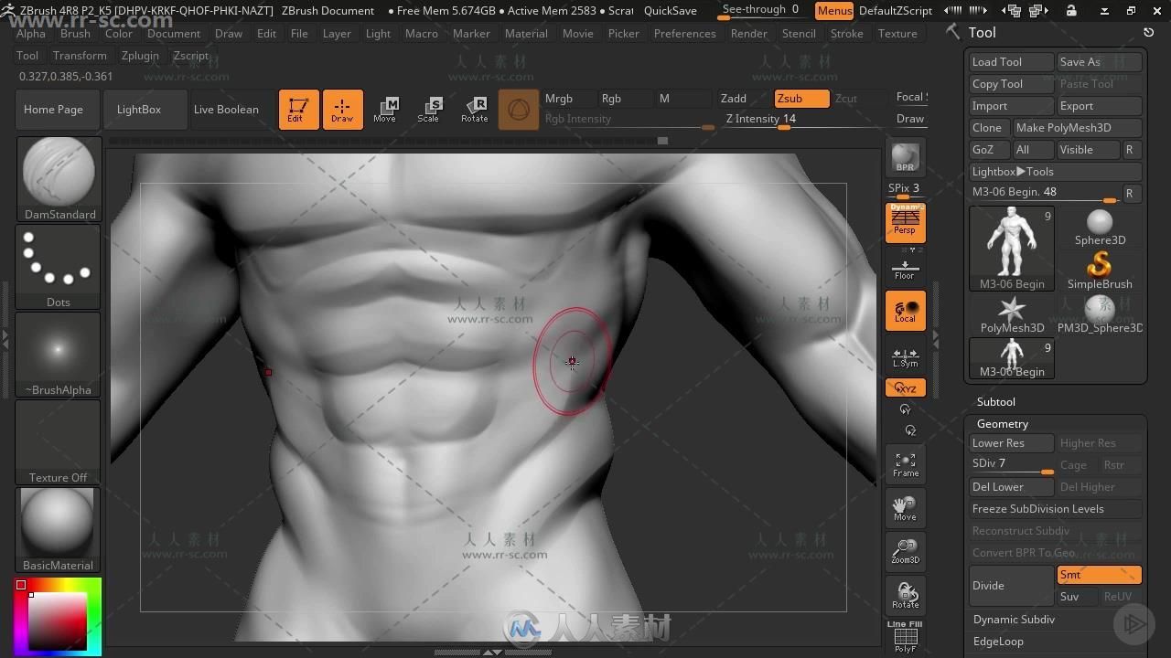The width and height of the screenshot is (1171, 658).
Task: Activate Edit mode button
Action: click(299, 110)
